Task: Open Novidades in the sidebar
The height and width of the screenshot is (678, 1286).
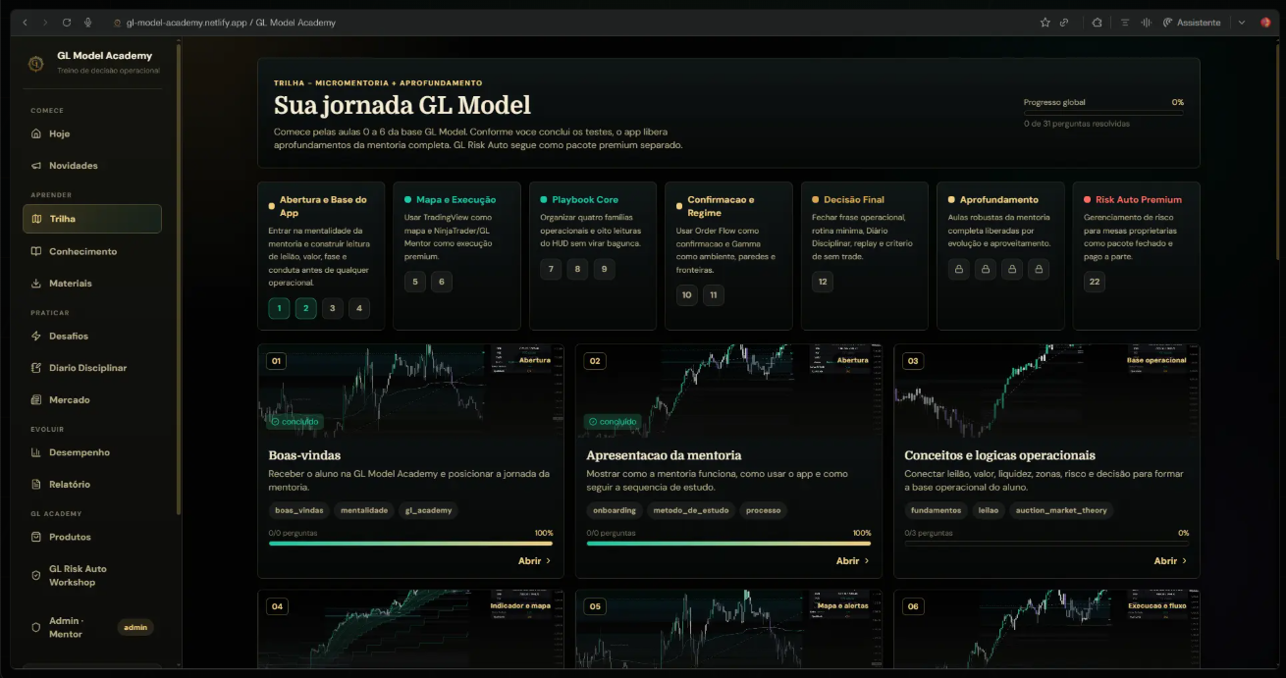Action: point(92,166)
